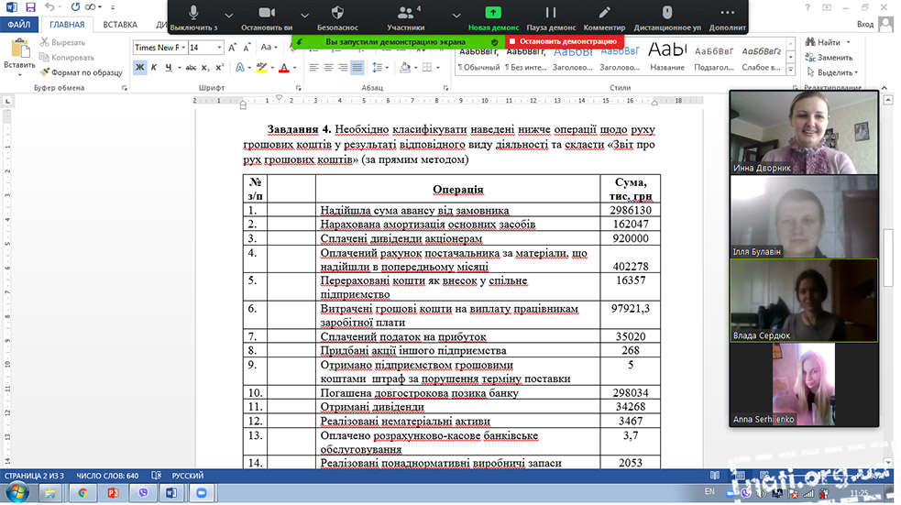This screenshot has height=505, width=901.
Task: Stop the screen share (Остановить демонстрацию)
Action: (564, 41)
